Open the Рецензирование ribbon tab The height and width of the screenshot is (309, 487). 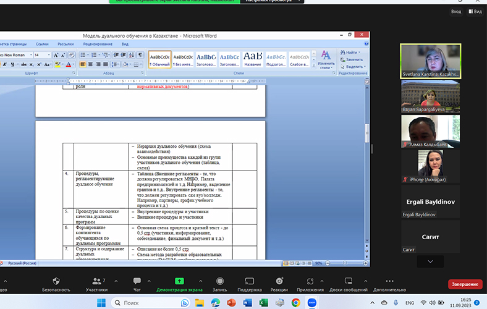point(98,44)
